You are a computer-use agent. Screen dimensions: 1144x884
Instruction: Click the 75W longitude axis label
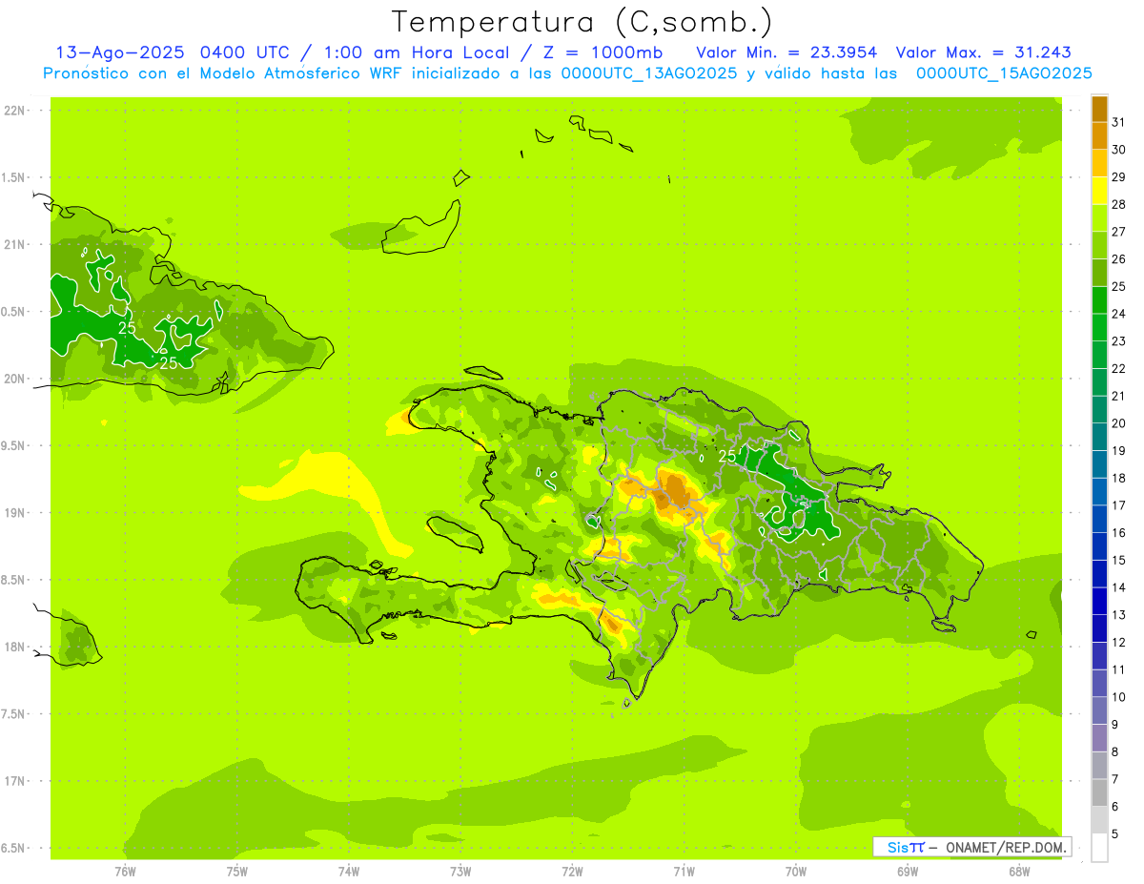pyautogui.click(x=237, y=872)
